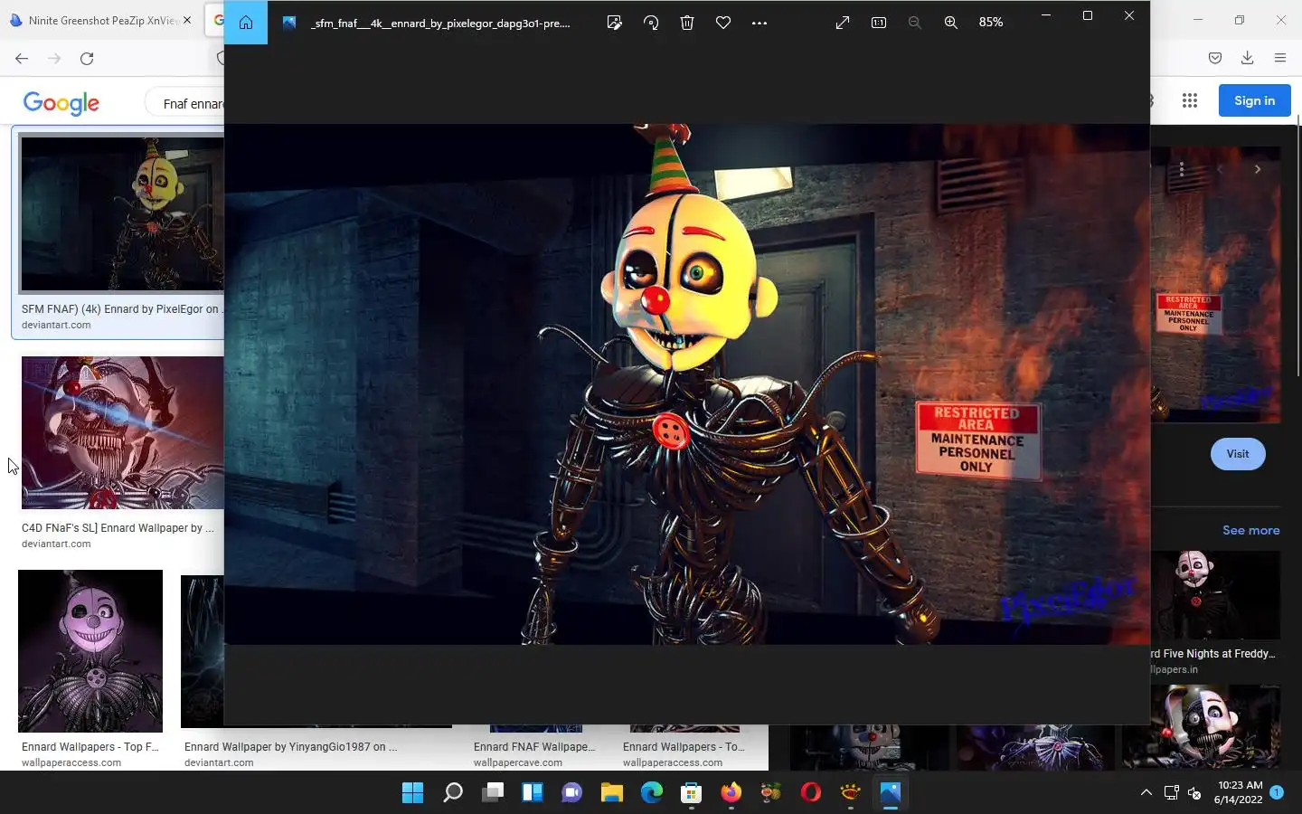Show hidden system tray icons
1302x814 pixels.
tap(1146, 793)
